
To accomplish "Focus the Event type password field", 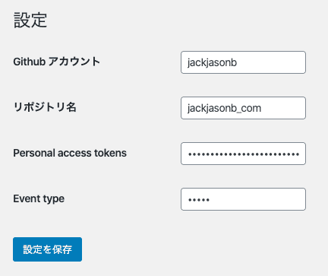I will (x=243, y=199).
